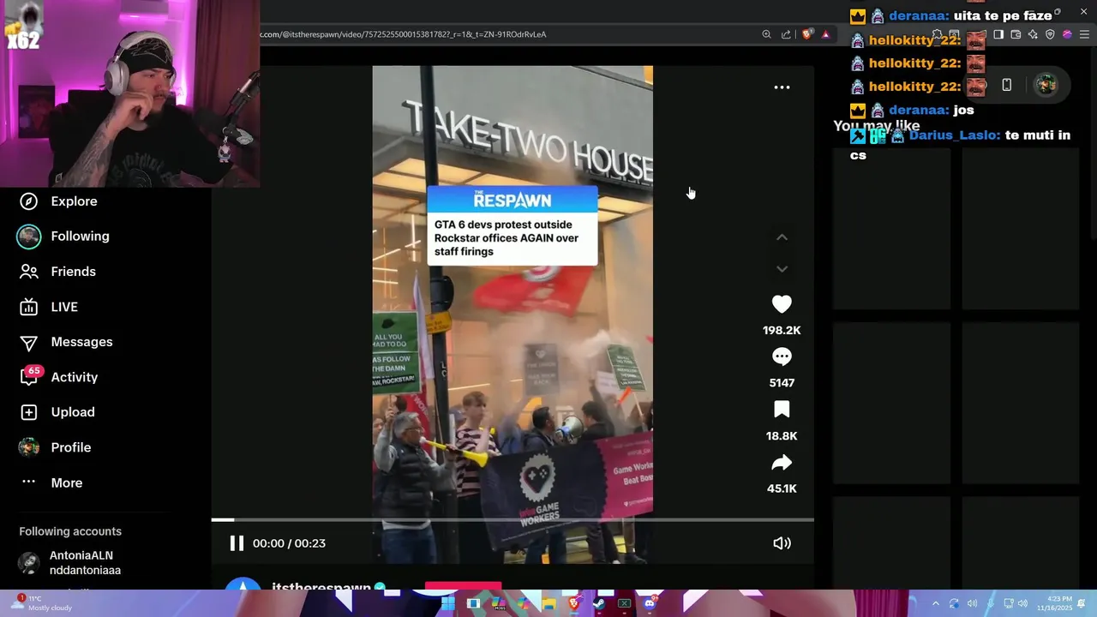Open the TikTok user avatar menu
The height and width of the screenshot is (617, 1097).
click(1046, 85)
